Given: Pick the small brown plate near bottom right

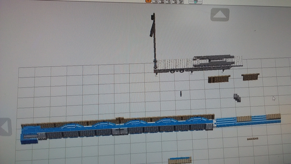Looking at the screenshot, I should pyautogui.click(x=252, y=138).
